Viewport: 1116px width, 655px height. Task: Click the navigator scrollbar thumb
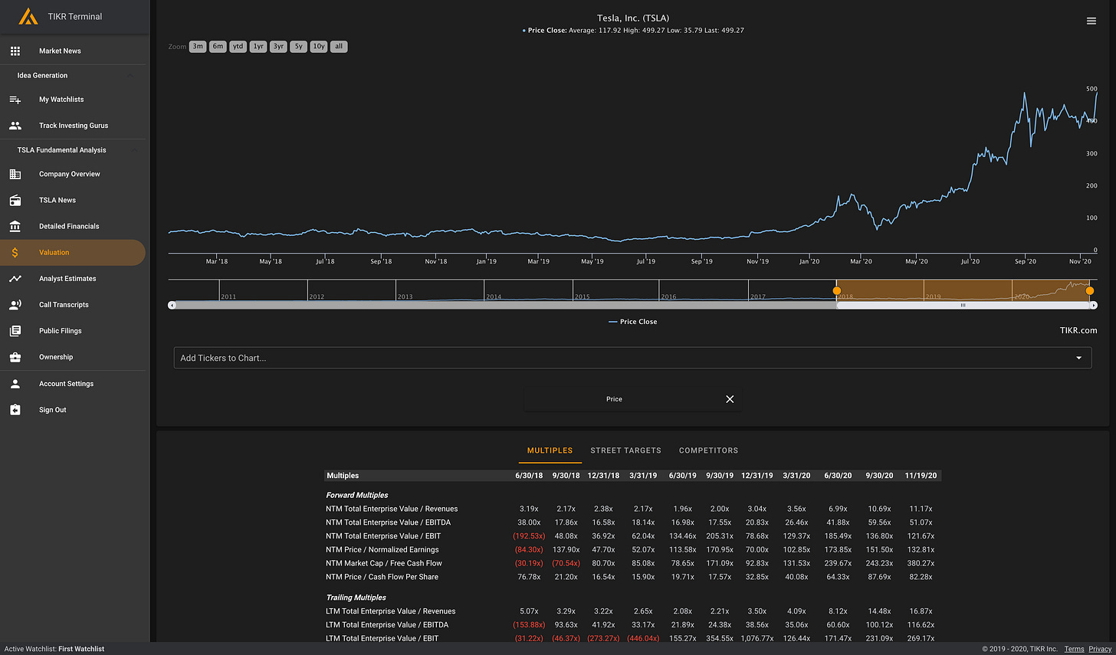[x=963, y=305]
